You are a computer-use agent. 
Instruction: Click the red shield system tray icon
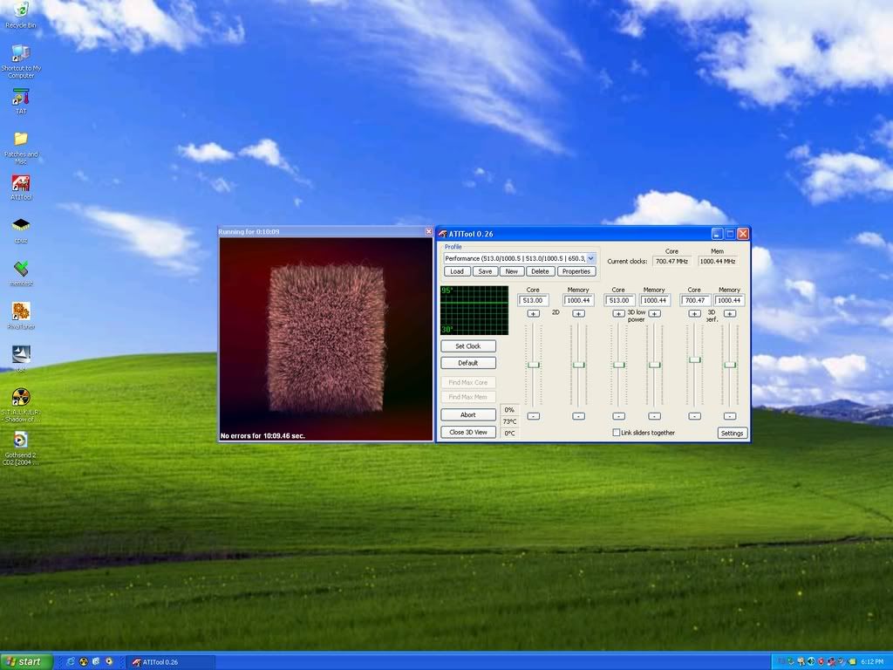pyautogui.click(x=820, y=661)
